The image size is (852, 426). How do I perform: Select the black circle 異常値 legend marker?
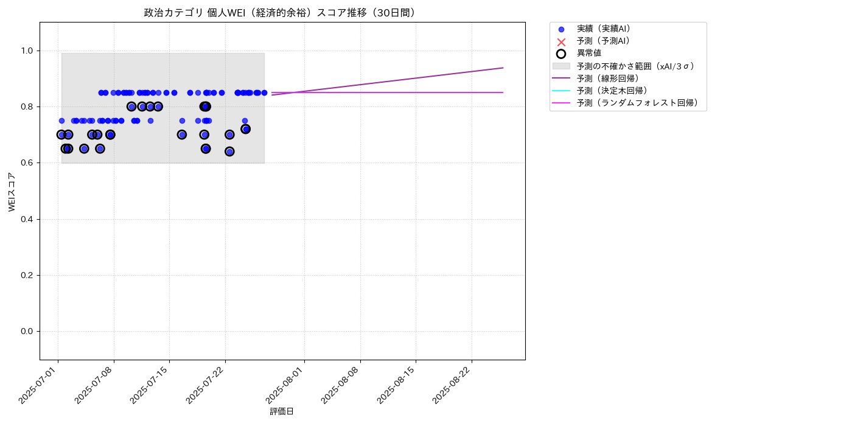(x=561, y=54)
